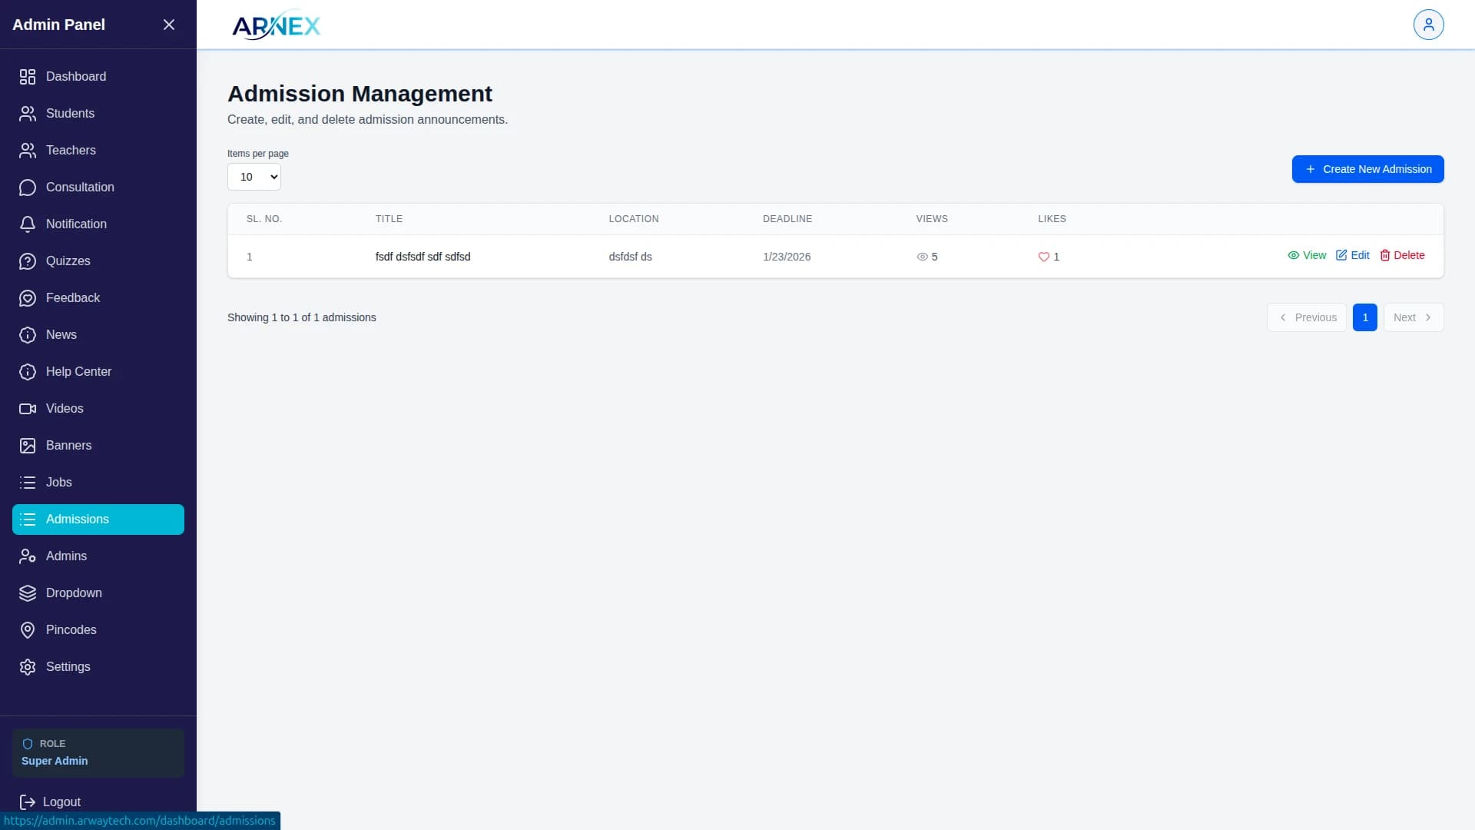Go to pagination page 1
Screen dimensions: 1475x830
click(x=1364, y=317)
